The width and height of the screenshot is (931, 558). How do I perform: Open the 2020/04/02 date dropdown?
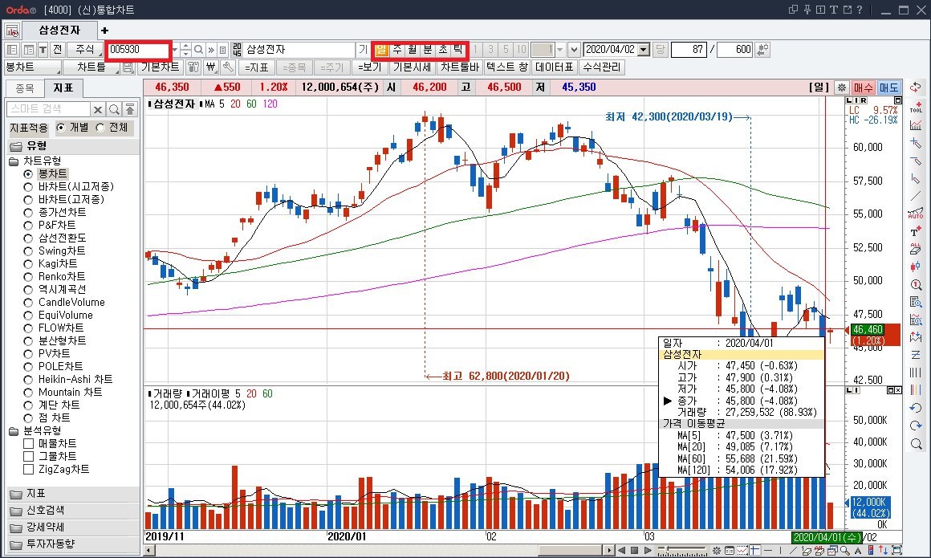tap(644, 49)
